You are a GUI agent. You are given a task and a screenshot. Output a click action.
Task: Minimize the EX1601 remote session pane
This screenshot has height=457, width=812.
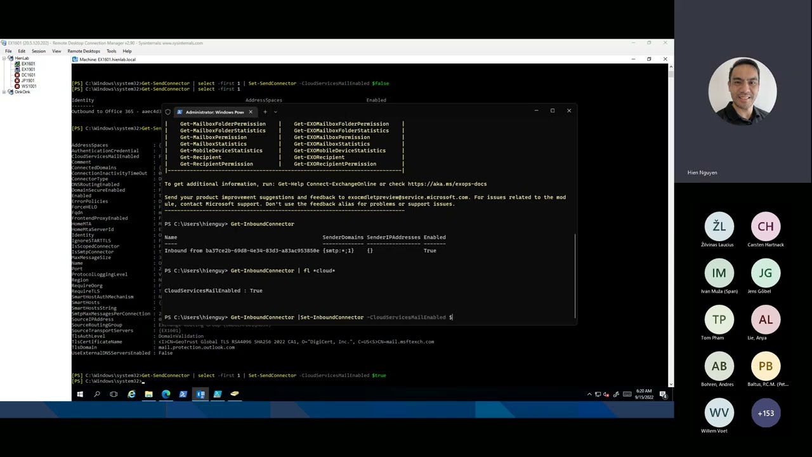point(633,59)
